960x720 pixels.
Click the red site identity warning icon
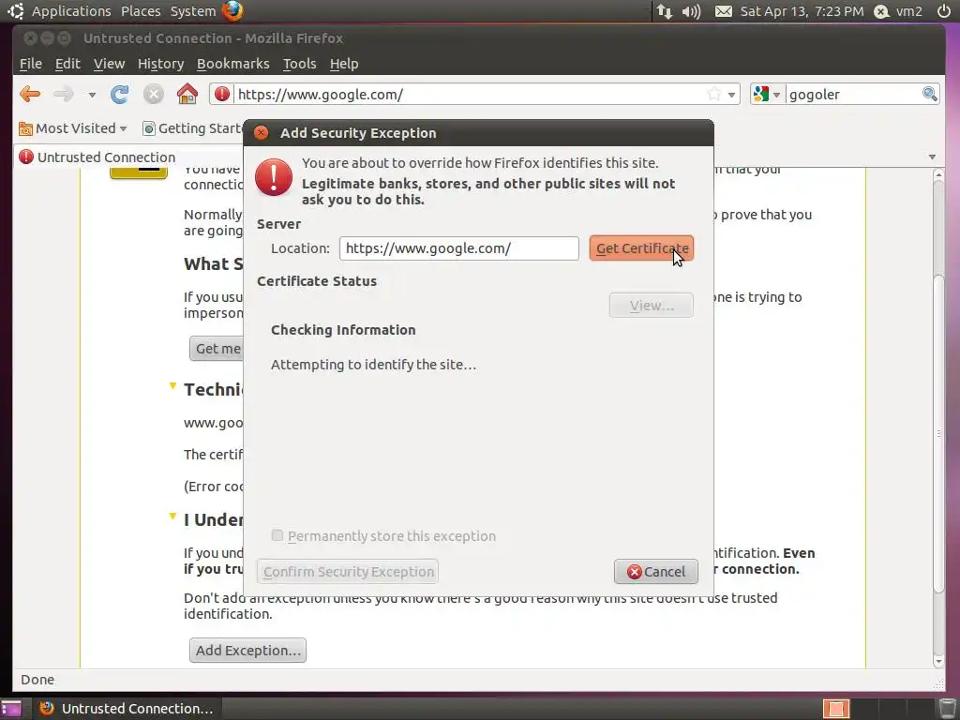(x=222, y=95)
